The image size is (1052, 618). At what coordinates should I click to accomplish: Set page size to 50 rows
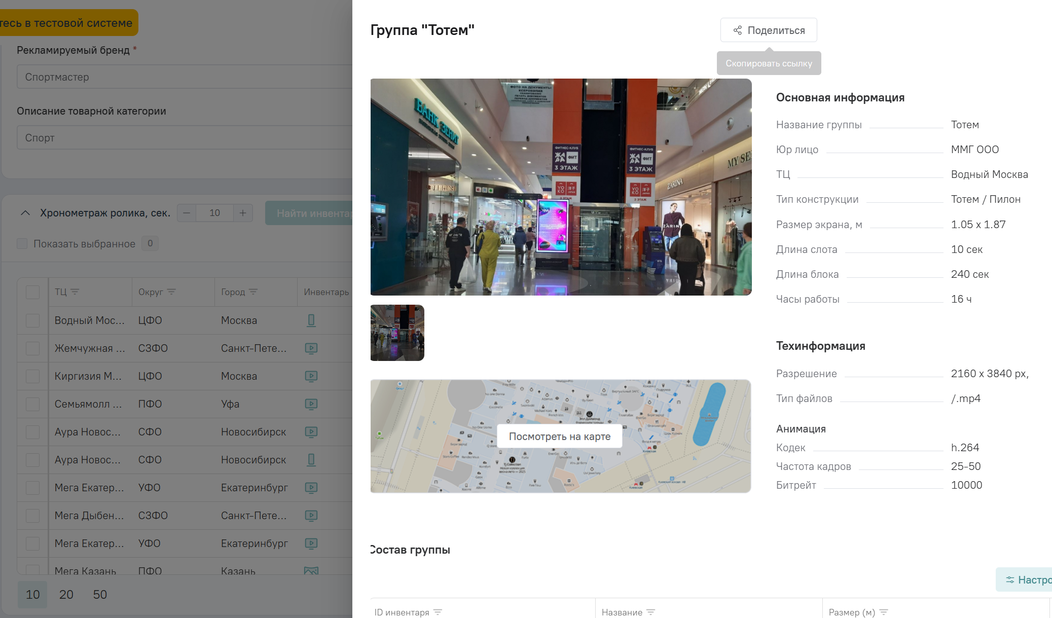point(100,595)
